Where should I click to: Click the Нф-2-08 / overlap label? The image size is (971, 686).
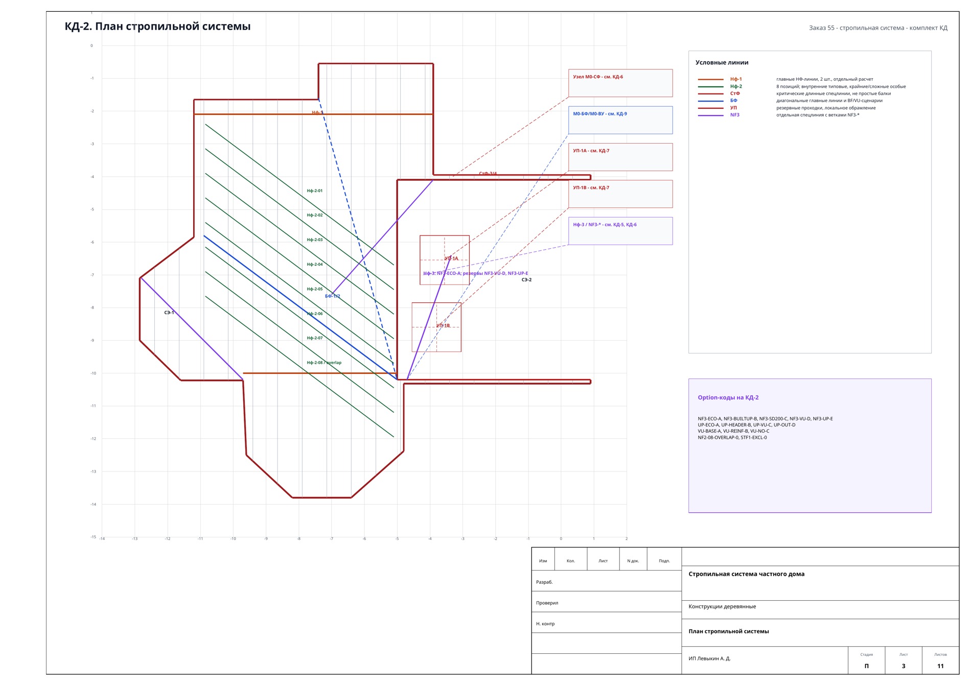pos(324,363)
